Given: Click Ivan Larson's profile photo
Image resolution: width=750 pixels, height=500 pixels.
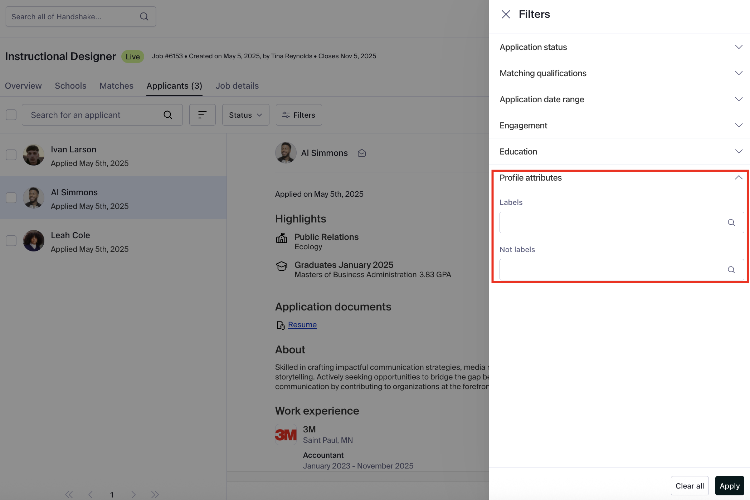Looking at the screenshot, I should (34, 155).
